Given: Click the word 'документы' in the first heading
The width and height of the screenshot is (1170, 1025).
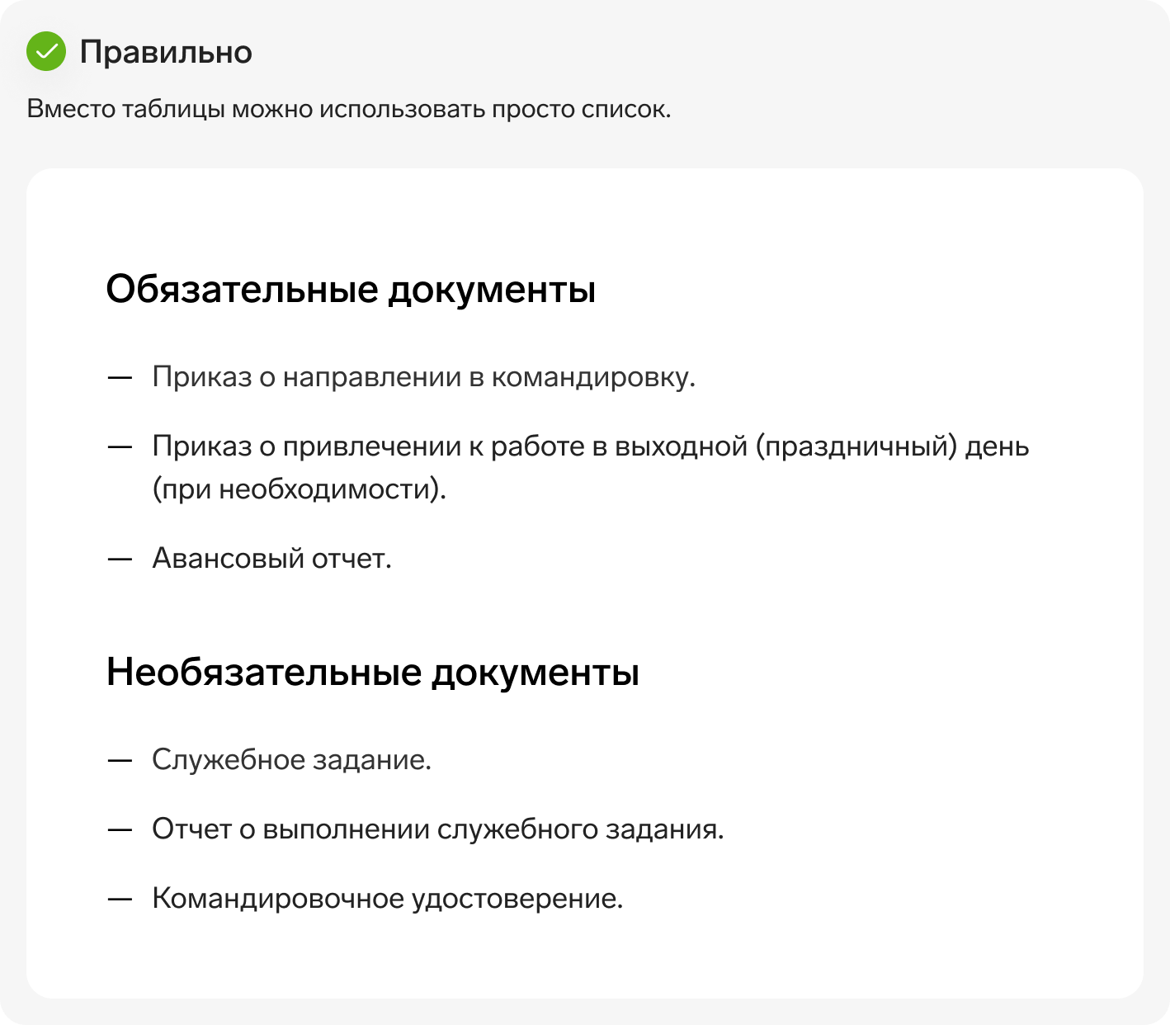Looking at the screenshot, I should point(492,290).
